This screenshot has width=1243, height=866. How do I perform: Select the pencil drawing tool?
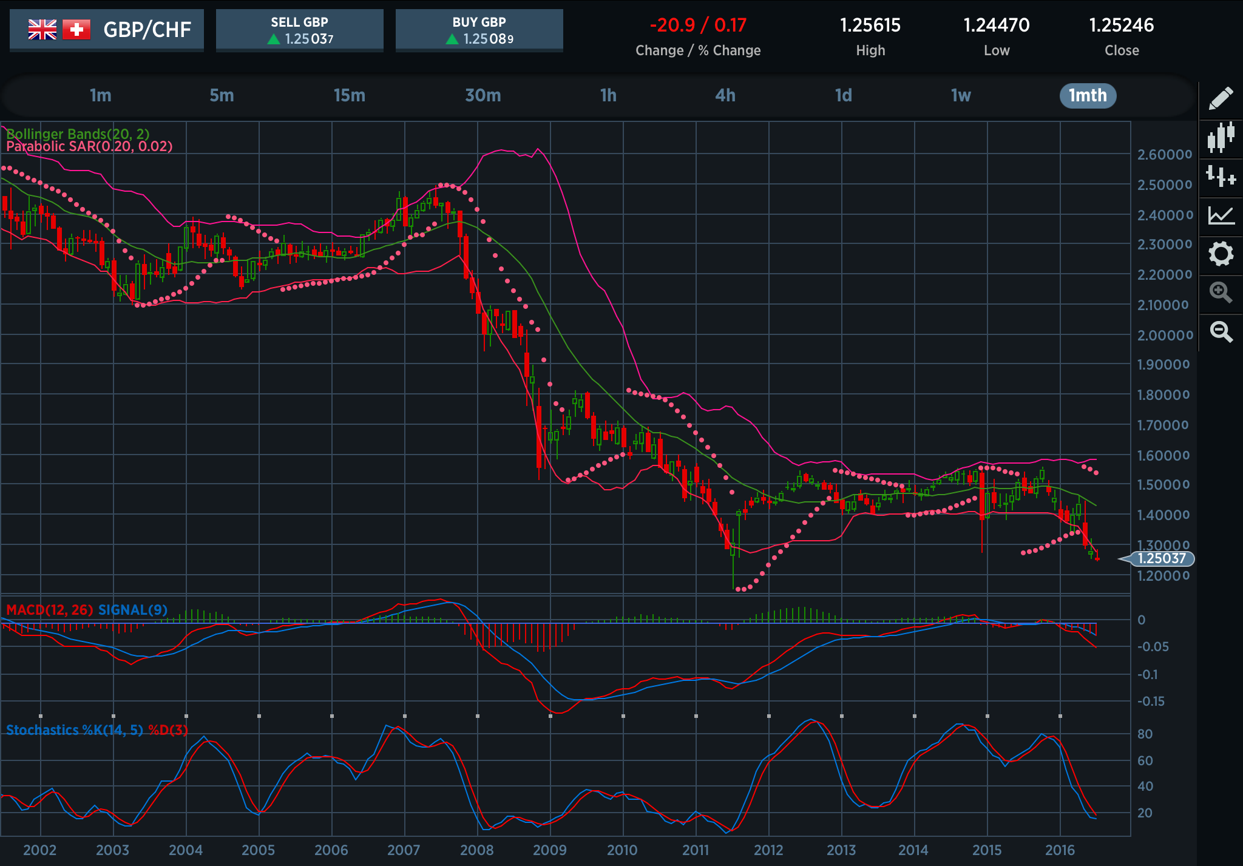click(x=1221, y=98)
